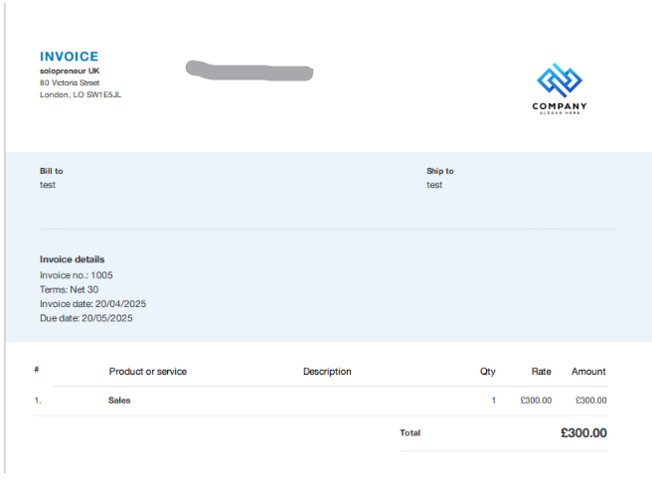
Task: Click the company logo image
Action: 560,88
